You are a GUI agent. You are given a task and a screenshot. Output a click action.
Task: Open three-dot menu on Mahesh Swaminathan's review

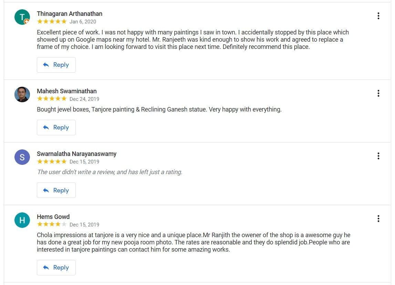pyautogui.click(x=378, y=93)
